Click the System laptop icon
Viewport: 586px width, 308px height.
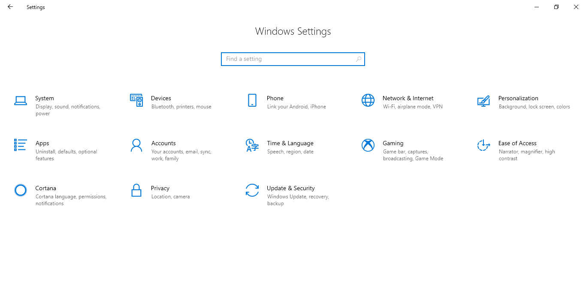click(21, 100)
